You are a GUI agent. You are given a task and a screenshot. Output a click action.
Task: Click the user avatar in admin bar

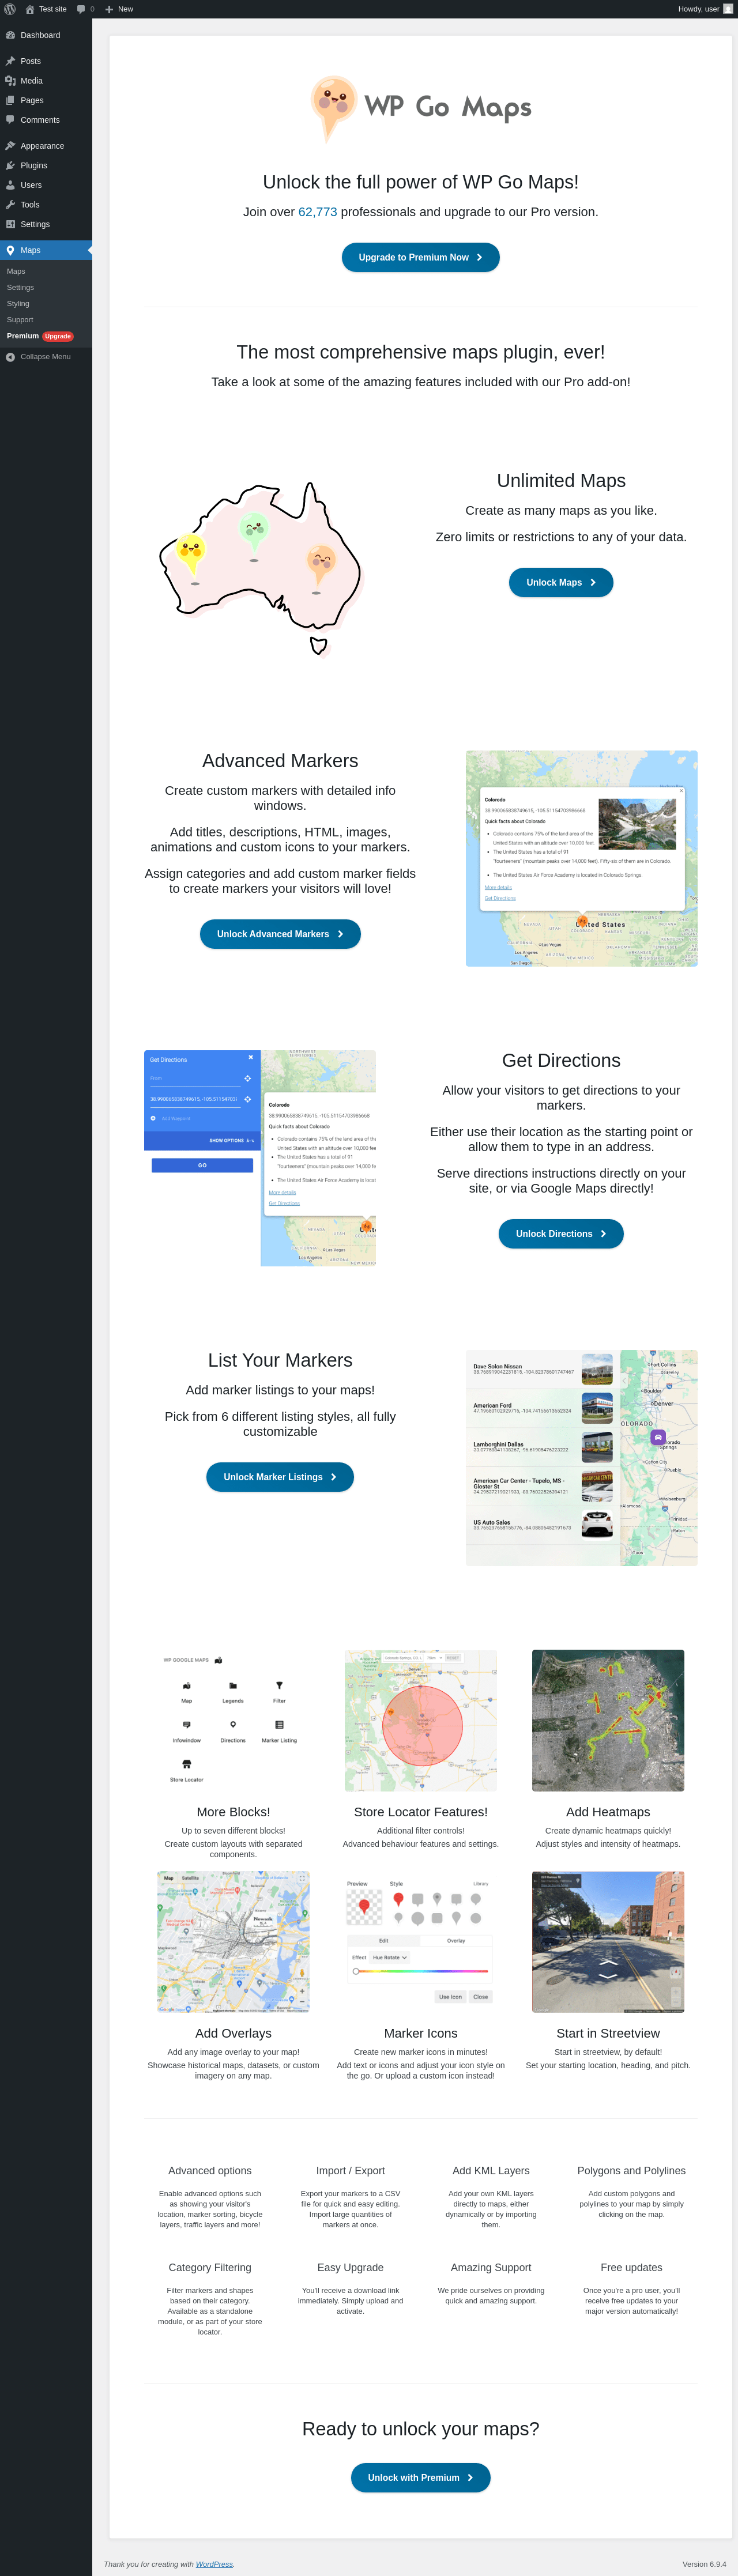728,9
